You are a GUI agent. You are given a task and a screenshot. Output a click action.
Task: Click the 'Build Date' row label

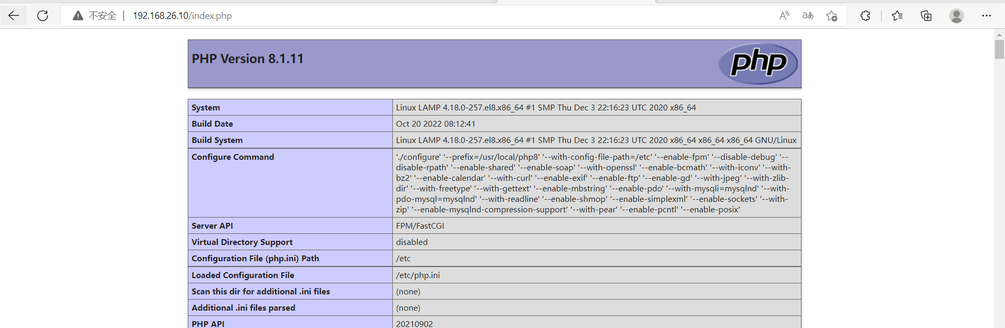pos(212,124)
